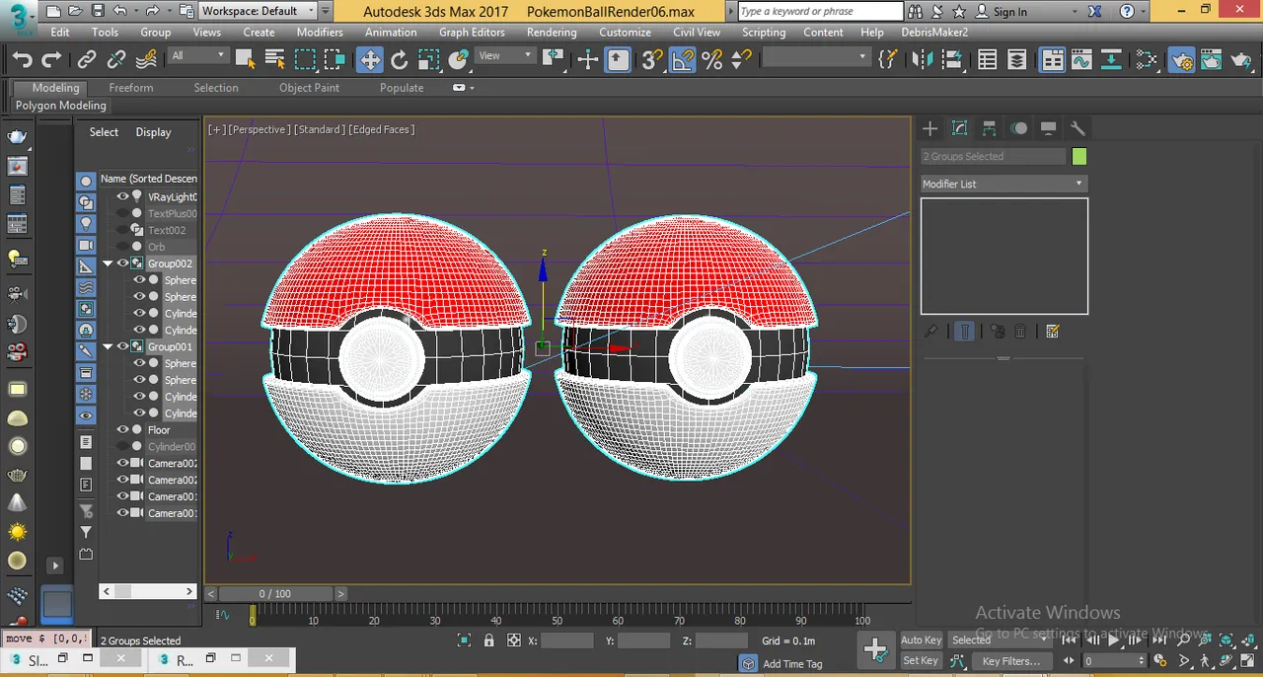Screen dimensions: 1263x677
Task: Click Select menu in Scene Explorer
Action: [104, 132]
